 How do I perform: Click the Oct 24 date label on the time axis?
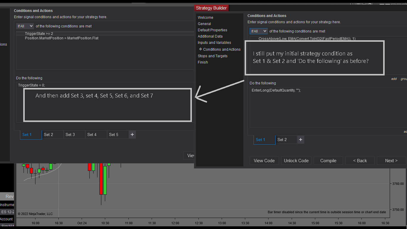click(x=82, y=223)
